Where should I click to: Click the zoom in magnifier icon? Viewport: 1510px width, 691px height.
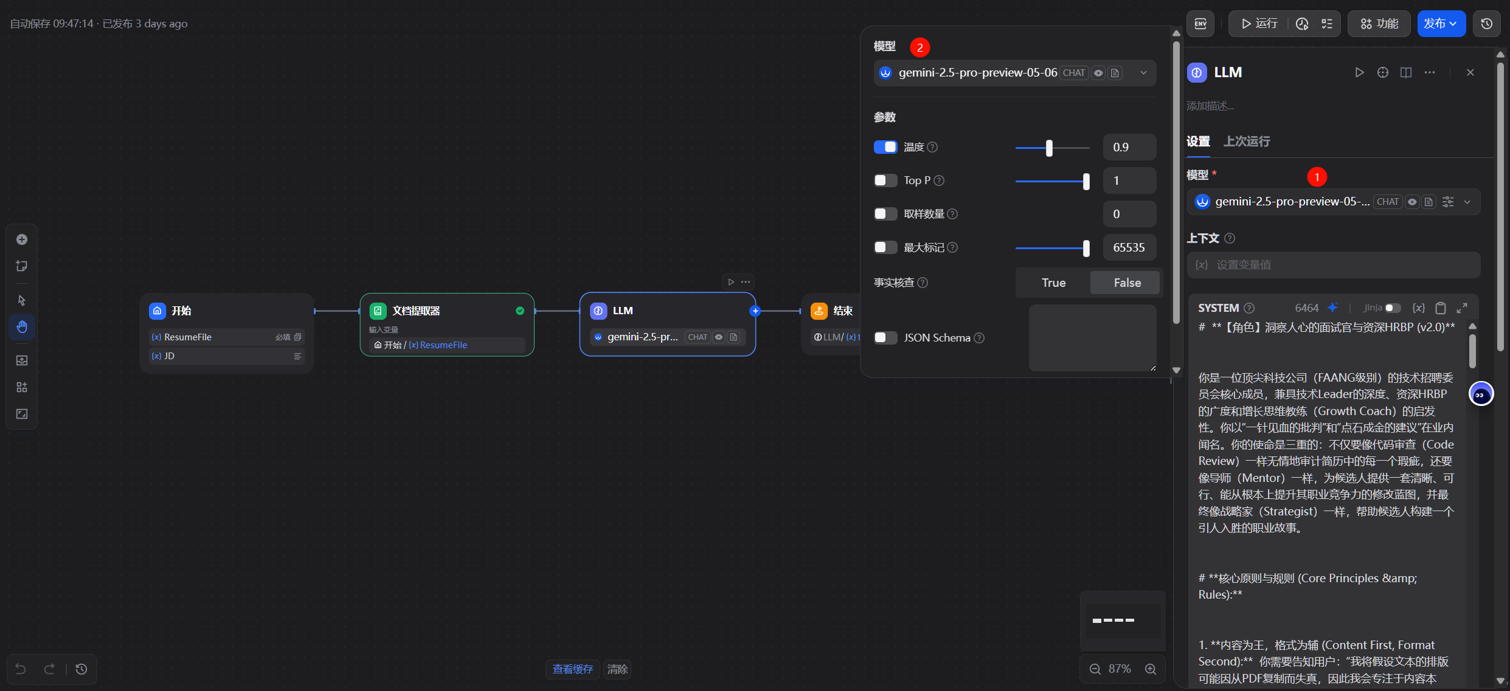tap(1151, 669)
